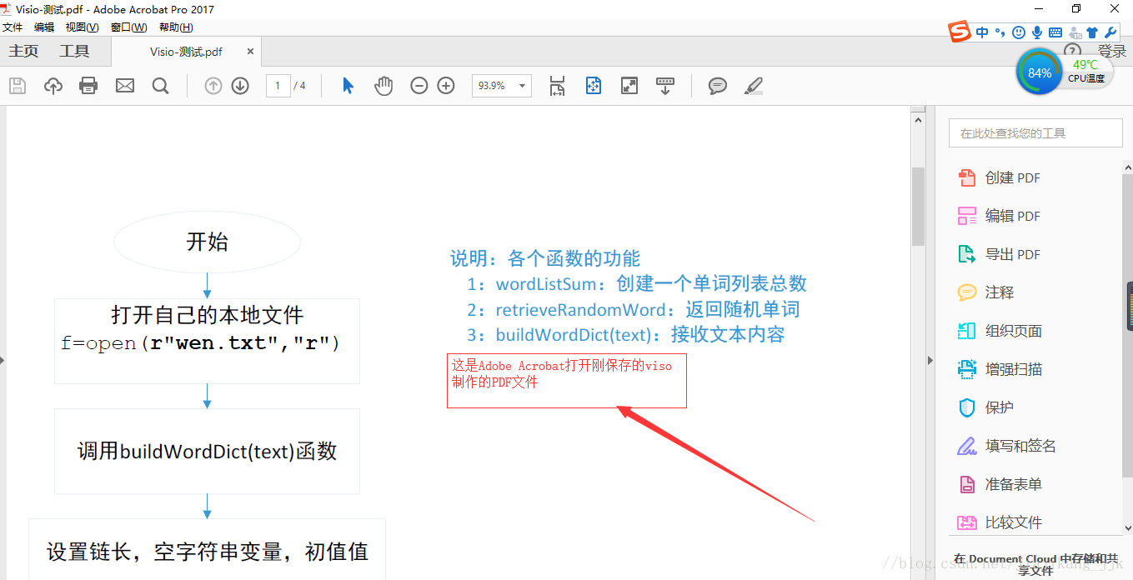
Task: Click the help question mark icon
Action: tap(1072, 51)
